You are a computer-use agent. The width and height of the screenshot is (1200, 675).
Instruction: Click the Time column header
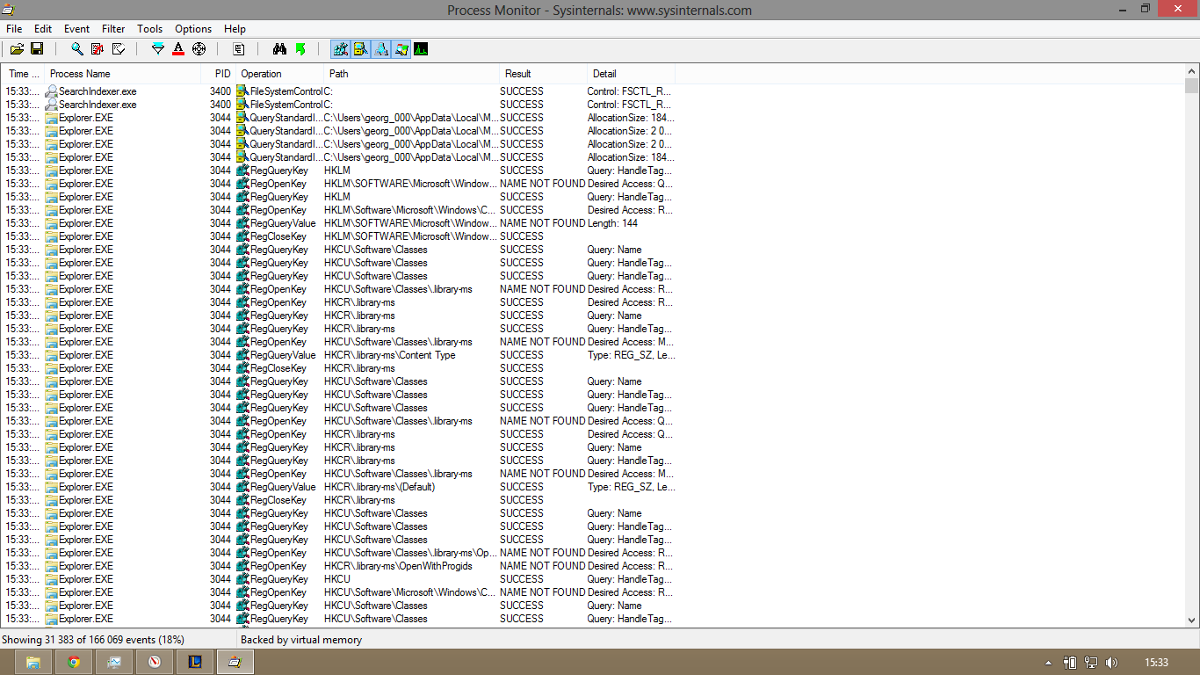[x=23, y=74]
